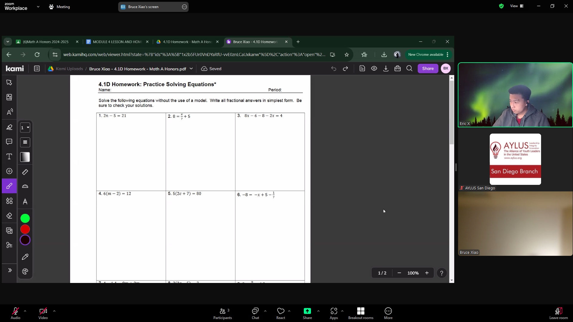The height and width of the screenshot is (322, 573).
Task: Select the Kami comment tool
Action: (9, 142)
